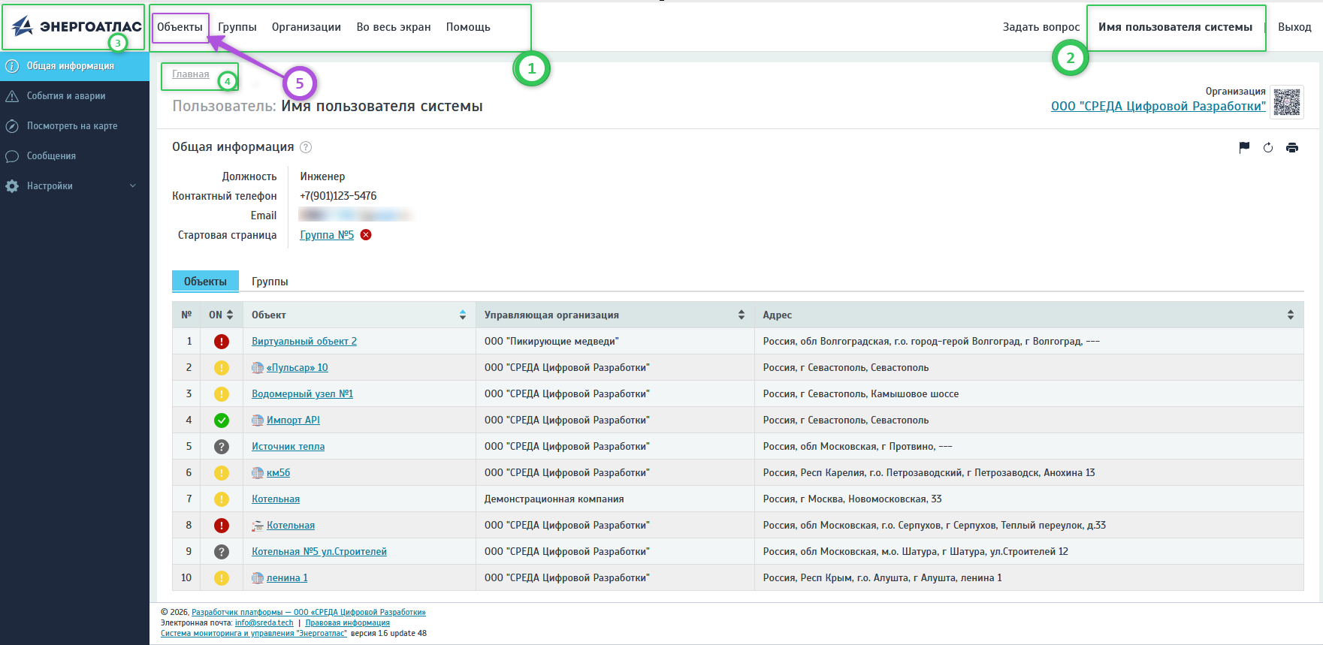Open События и аварии in sidebar
The width and height of the screenshot is (1323, 645).
pyautogui.click(x=74, y=96)
